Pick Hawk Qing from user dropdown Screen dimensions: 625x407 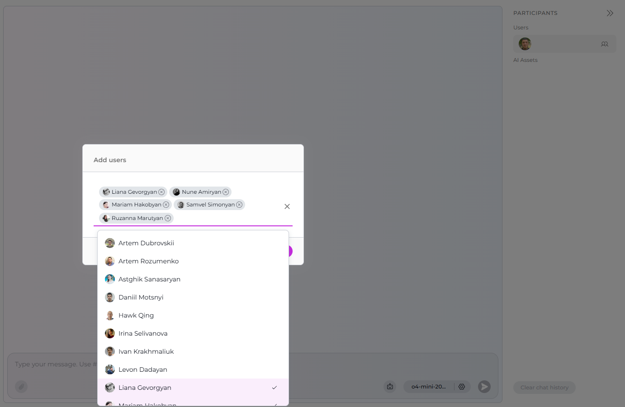(x=136, y=315)
